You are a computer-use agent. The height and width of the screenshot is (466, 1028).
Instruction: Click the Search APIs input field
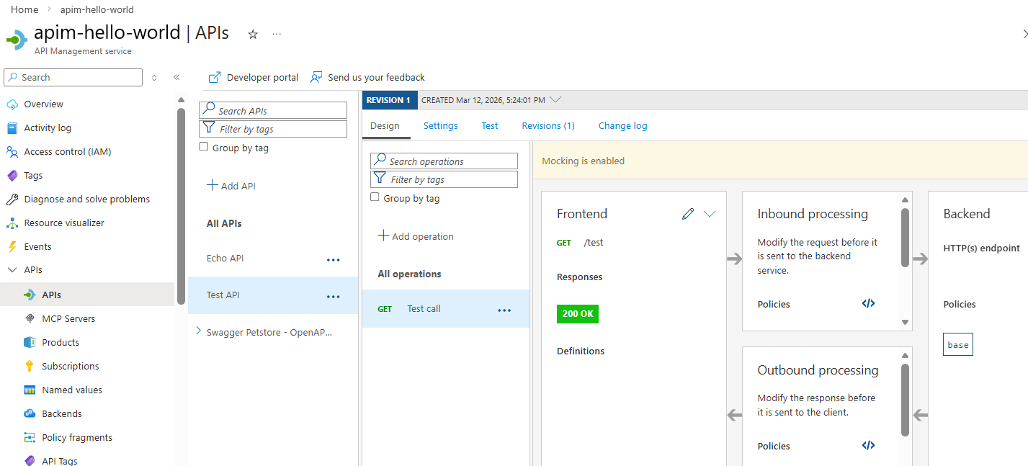(x=273, y=111)
